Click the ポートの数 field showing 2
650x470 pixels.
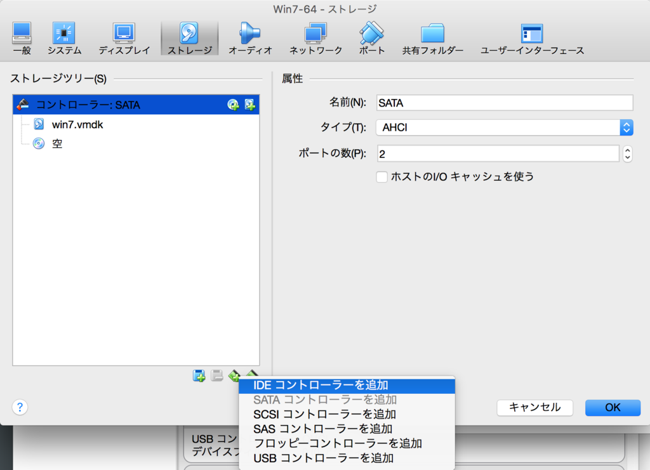click(x=498, y=153)
